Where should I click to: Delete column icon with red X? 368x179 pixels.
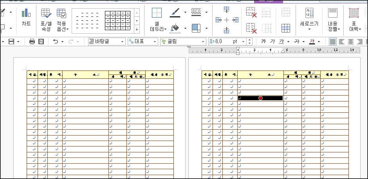[x=251, y=28]
